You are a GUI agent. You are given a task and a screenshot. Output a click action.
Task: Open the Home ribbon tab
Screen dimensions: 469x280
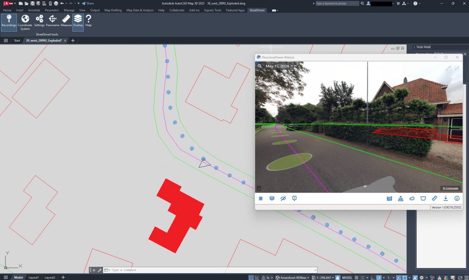7,10
